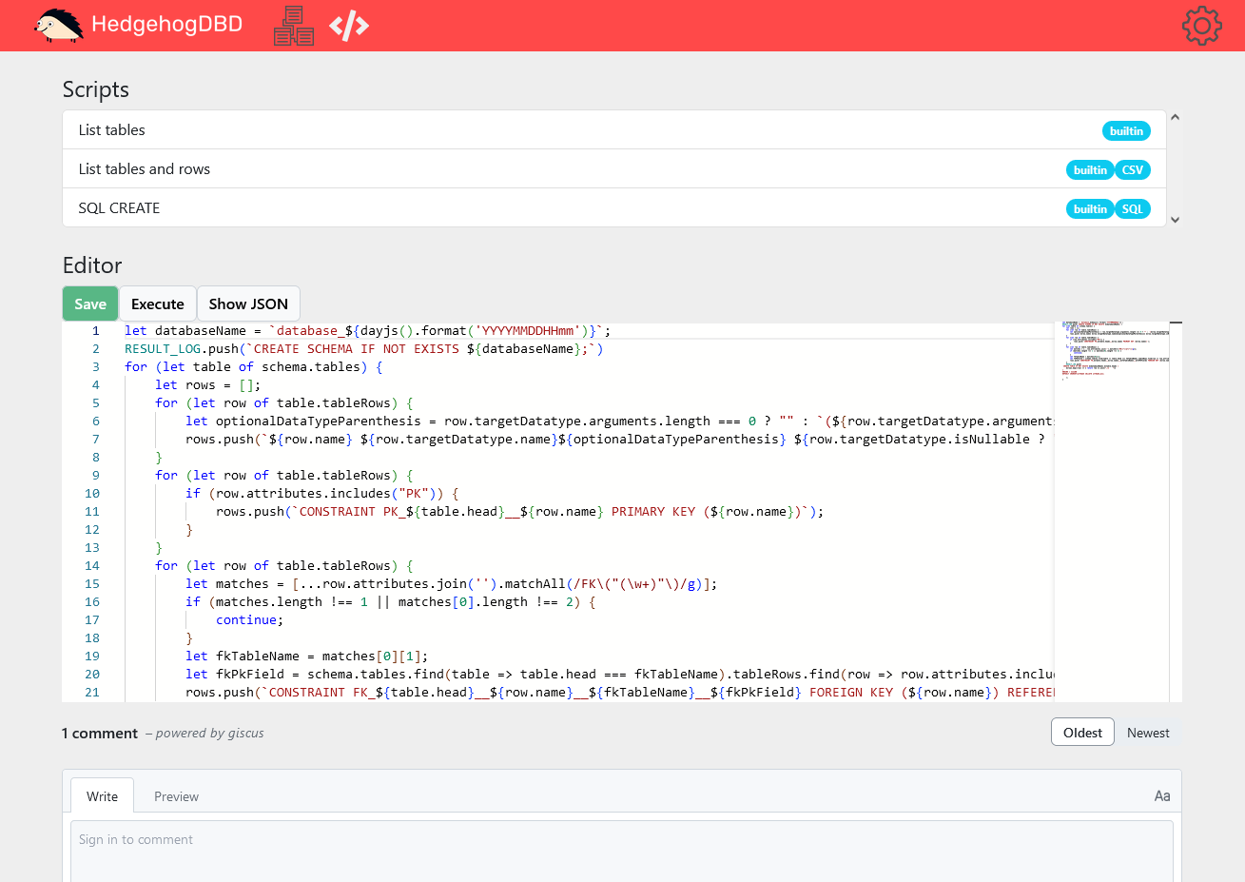Place cursor on 'continue;' code line

click(249, 620)
